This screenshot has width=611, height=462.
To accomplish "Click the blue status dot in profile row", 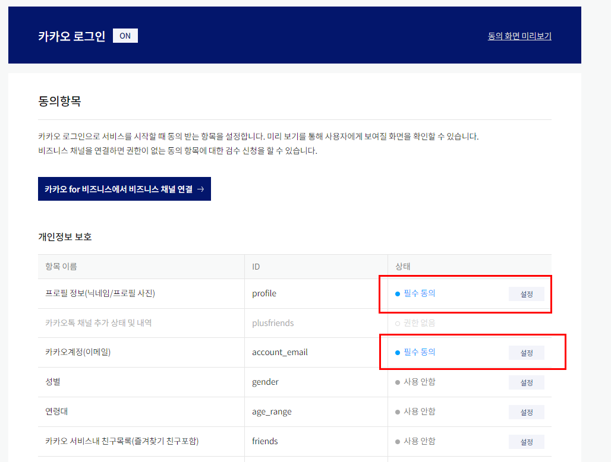I will click(398, 294).
